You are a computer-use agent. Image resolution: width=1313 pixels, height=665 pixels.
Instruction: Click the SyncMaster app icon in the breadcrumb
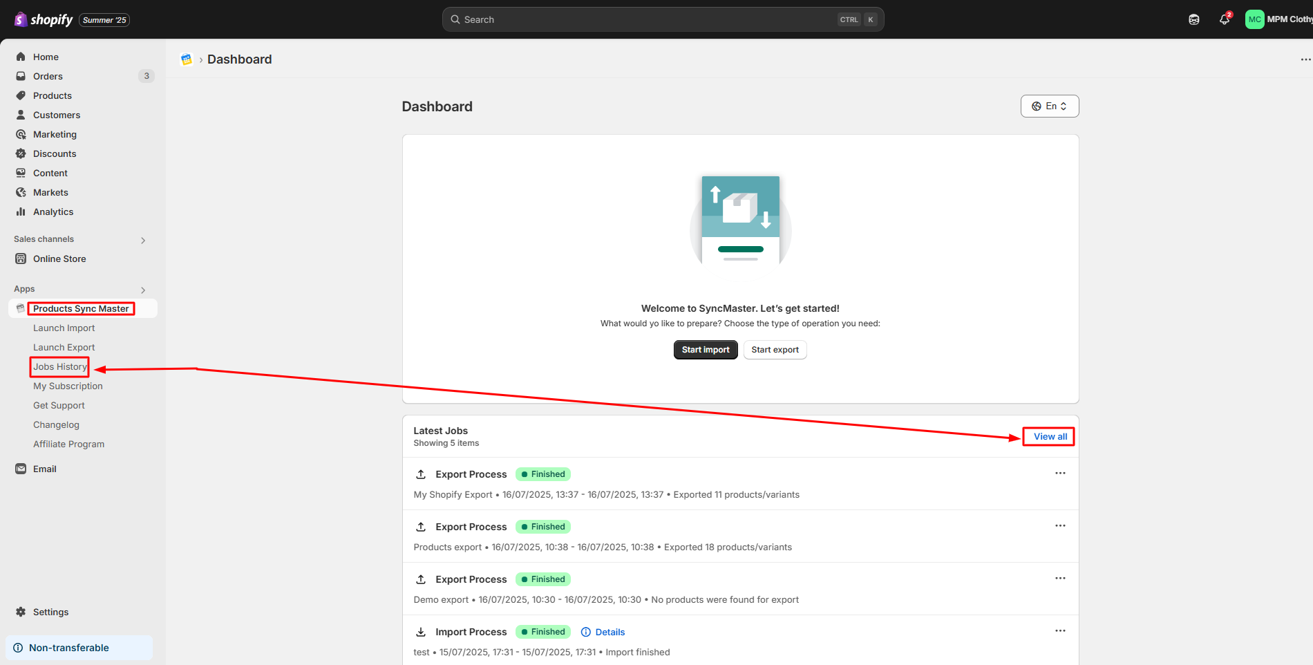186,59
